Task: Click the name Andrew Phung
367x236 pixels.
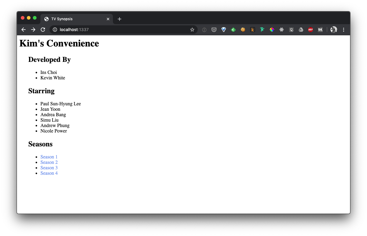Action: [x=55, y=126]
